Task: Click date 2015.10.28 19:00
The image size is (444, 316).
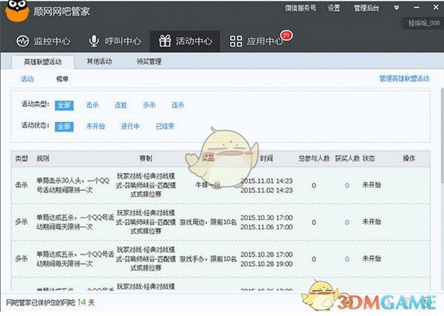Action: [266, 264]
